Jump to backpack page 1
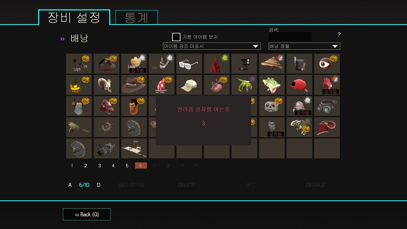This screenshot has width=407, height=229. pos(72,166)
